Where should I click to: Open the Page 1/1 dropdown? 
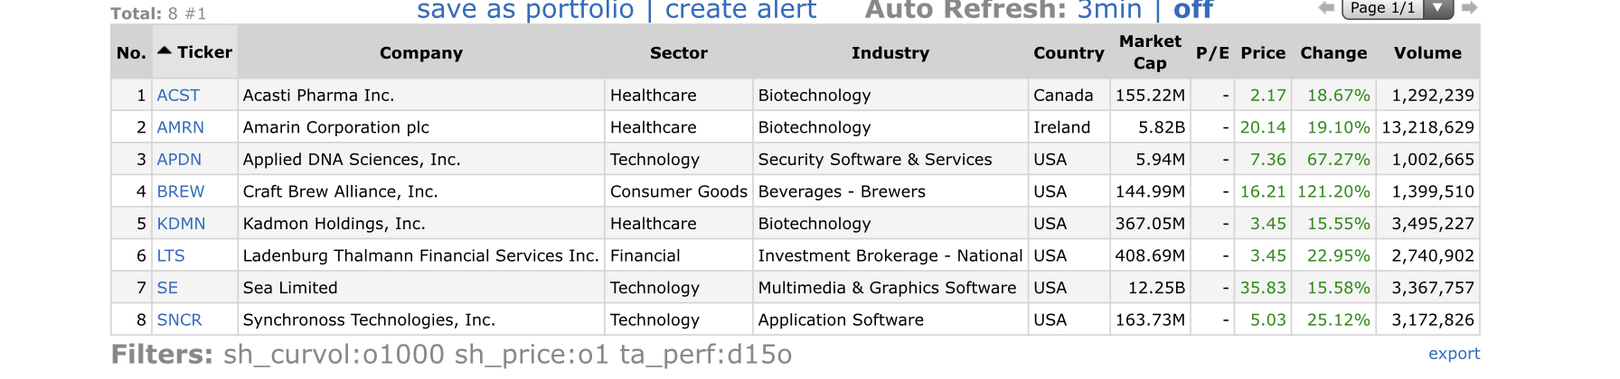1397,8
